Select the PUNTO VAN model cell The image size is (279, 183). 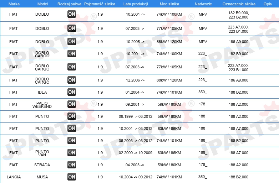(42, 153)
